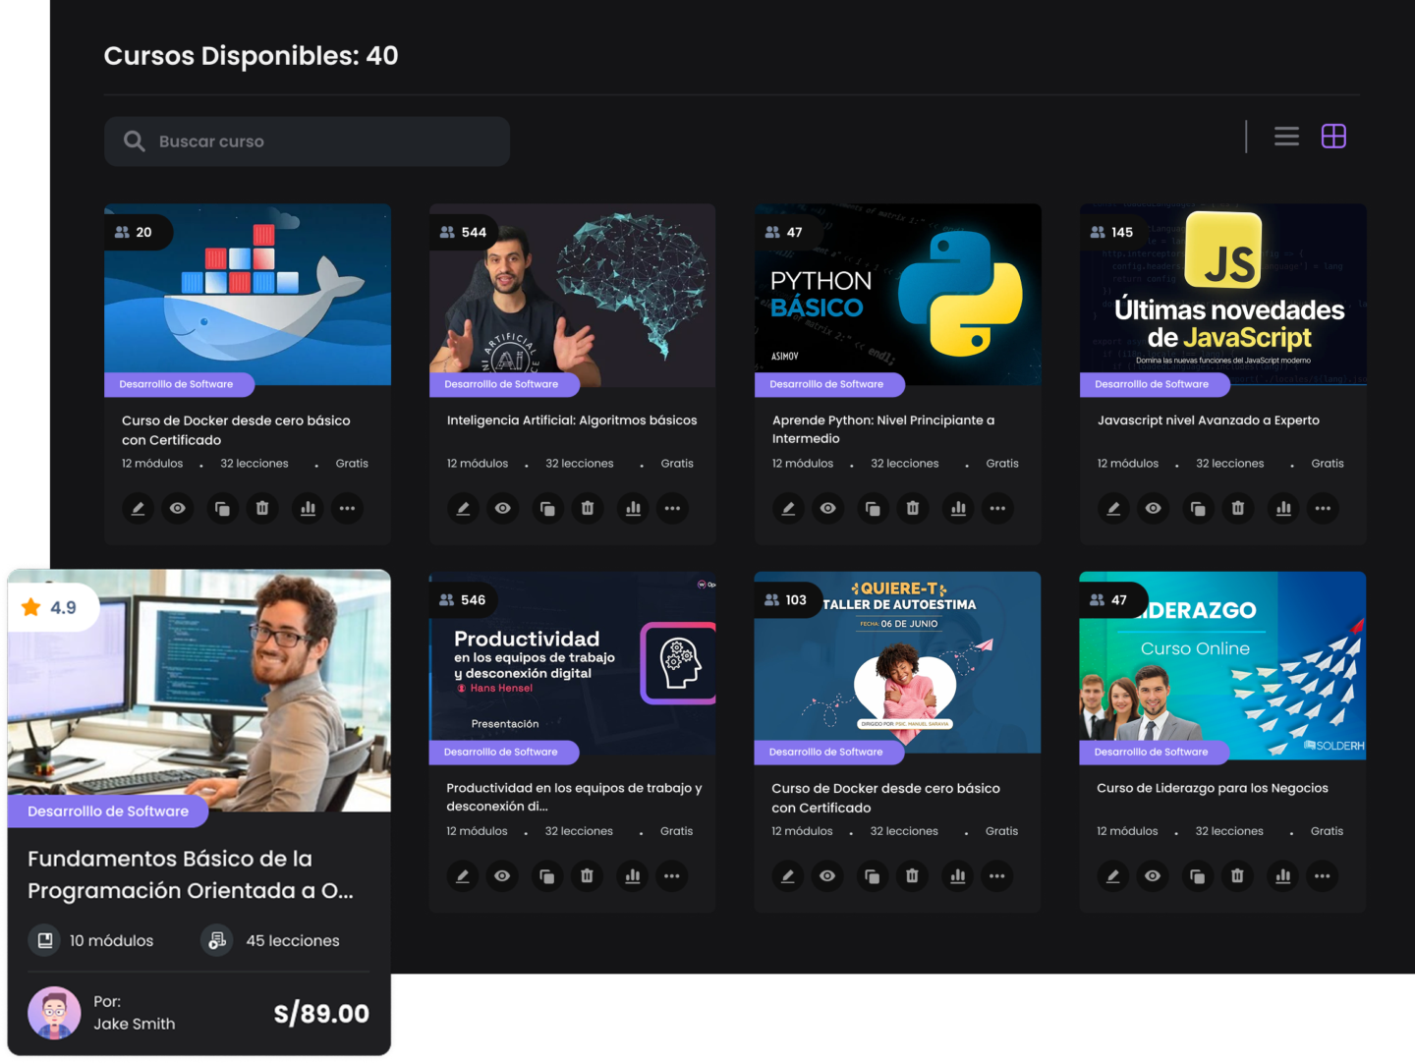Expand three-dot menu on Curso de Liderazgo

1322,875
